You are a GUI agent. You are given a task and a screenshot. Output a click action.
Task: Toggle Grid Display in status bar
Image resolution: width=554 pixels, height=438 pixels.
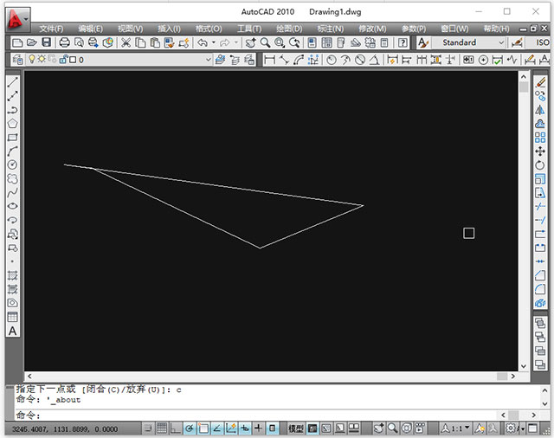pos(162,428)
